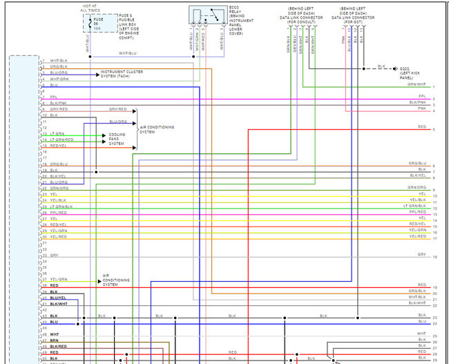Click the Fuse & Fusible Link Box label
Viewport: 449px width, 364px height.
coord(129,27)
